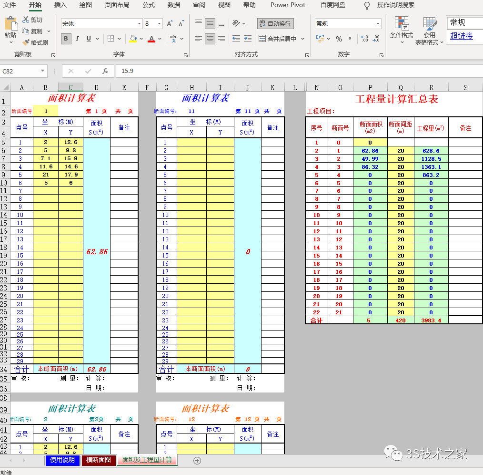The image size is (483, 475).
Task: Expand the font size dropdown
Action: 159,24
